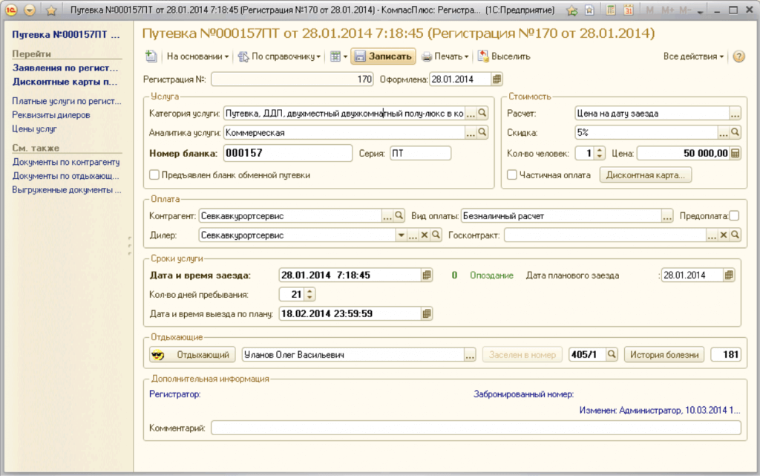Expand the На основании dropdown
Screen dimensions: 760x476
197,56
